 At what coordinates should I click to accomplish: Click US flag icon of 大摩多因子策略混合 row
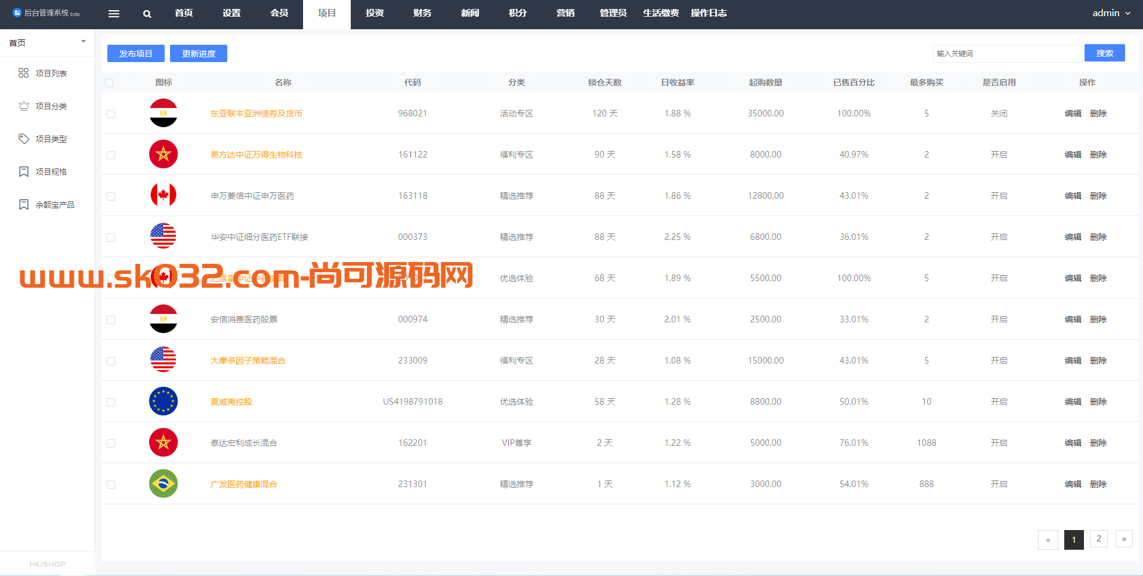(163, 360)
